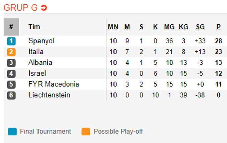Select the orange rank 2 badge

11,52
